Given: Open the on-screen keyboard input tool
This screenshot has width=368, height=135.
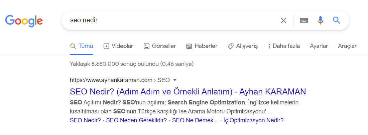Looking at the screenshot, I should (x=304, y=20).
